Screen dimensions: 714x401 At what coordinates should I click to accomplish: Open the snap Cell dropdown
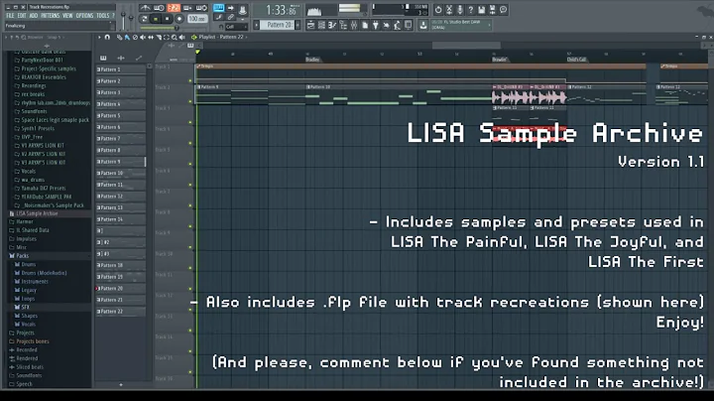coord(236,27)
